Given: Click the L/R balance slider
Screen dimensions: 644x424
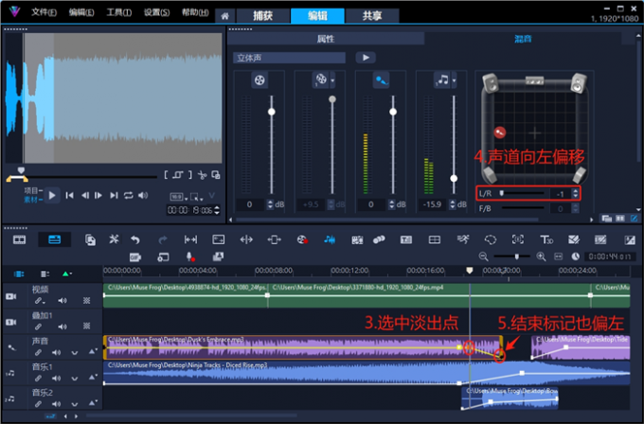Looking at the screenshot, I should [x=519, y=193].
